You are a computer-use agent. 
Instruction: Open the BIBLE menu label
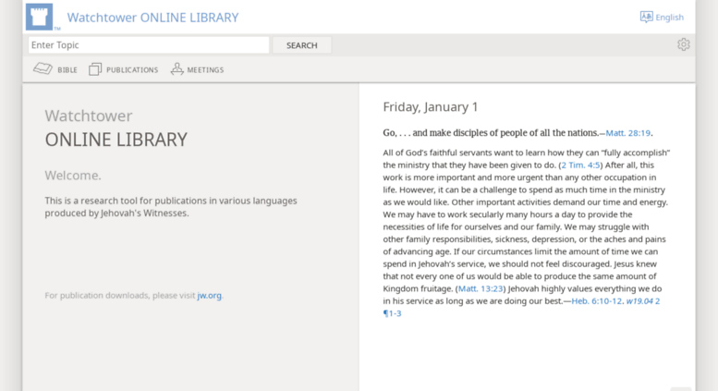pyautogui.click(x=67, y=70)
